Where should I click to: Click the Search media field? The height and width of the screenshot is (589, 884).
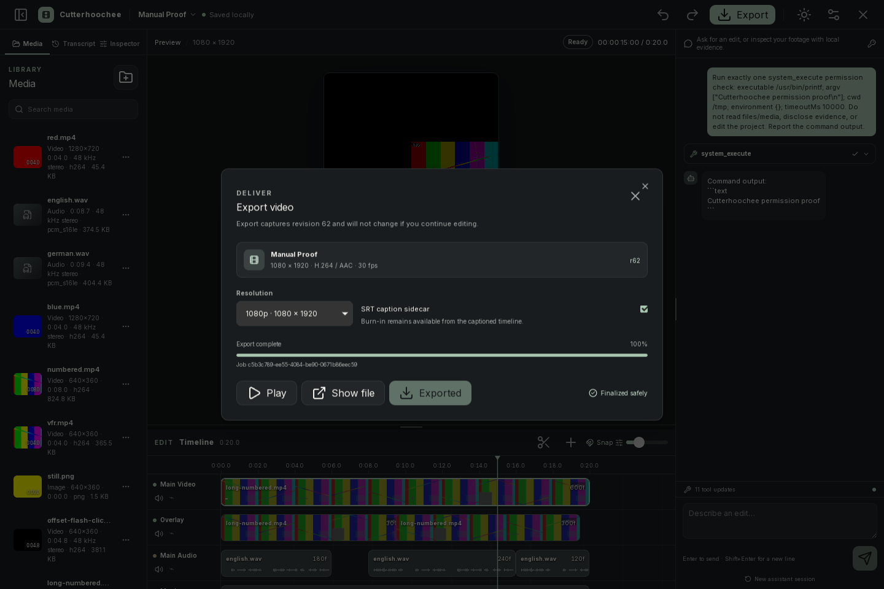tap(73, 109)
